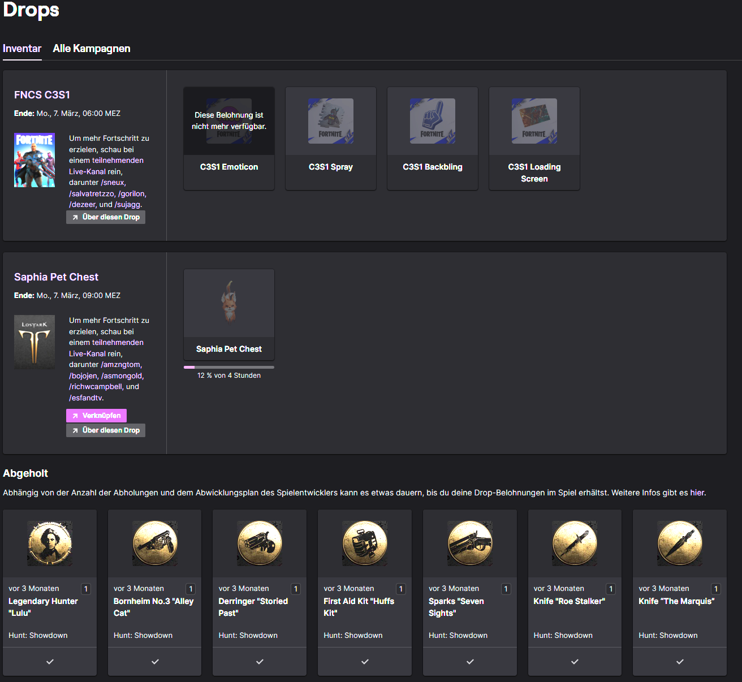Click the Knife "The Marquis" title text
The width and height of the screenshot is (742, 682).
point(676,601)
